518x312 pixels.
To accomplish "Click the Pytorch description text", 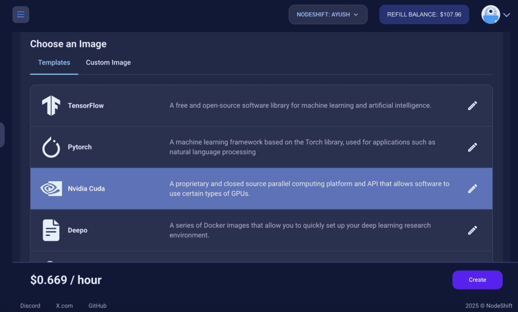I will 303,147.
